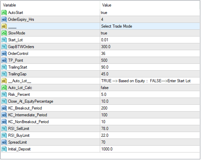The height and width of the screenshot is (160, 201).
Task: Click the integer icon beside OrderExpiry_Hrs
Action: 4,19
